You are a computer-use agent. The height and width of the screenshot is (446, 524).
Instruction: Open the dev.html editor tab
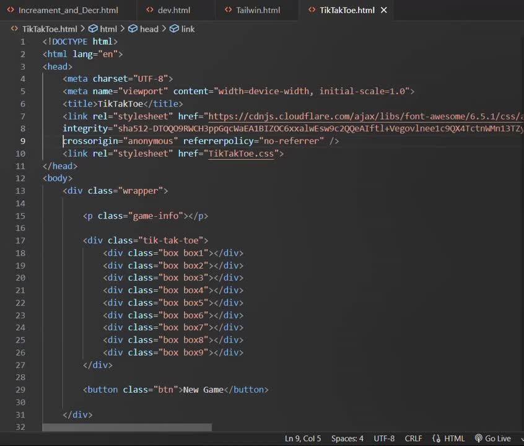[x=173, y=11]
